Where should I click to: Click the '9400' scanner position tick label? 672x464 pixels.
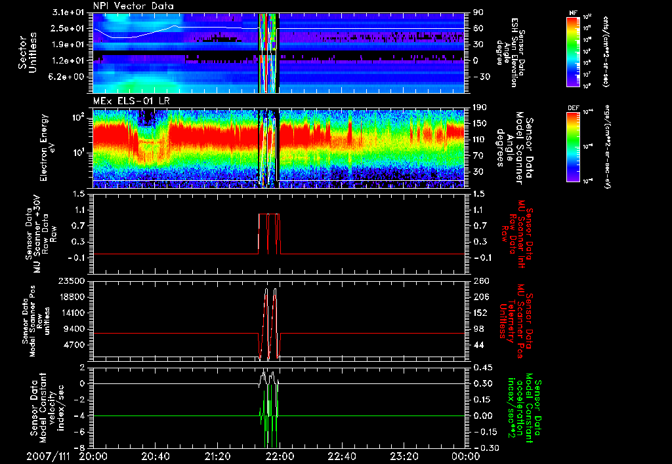(75, 329)
